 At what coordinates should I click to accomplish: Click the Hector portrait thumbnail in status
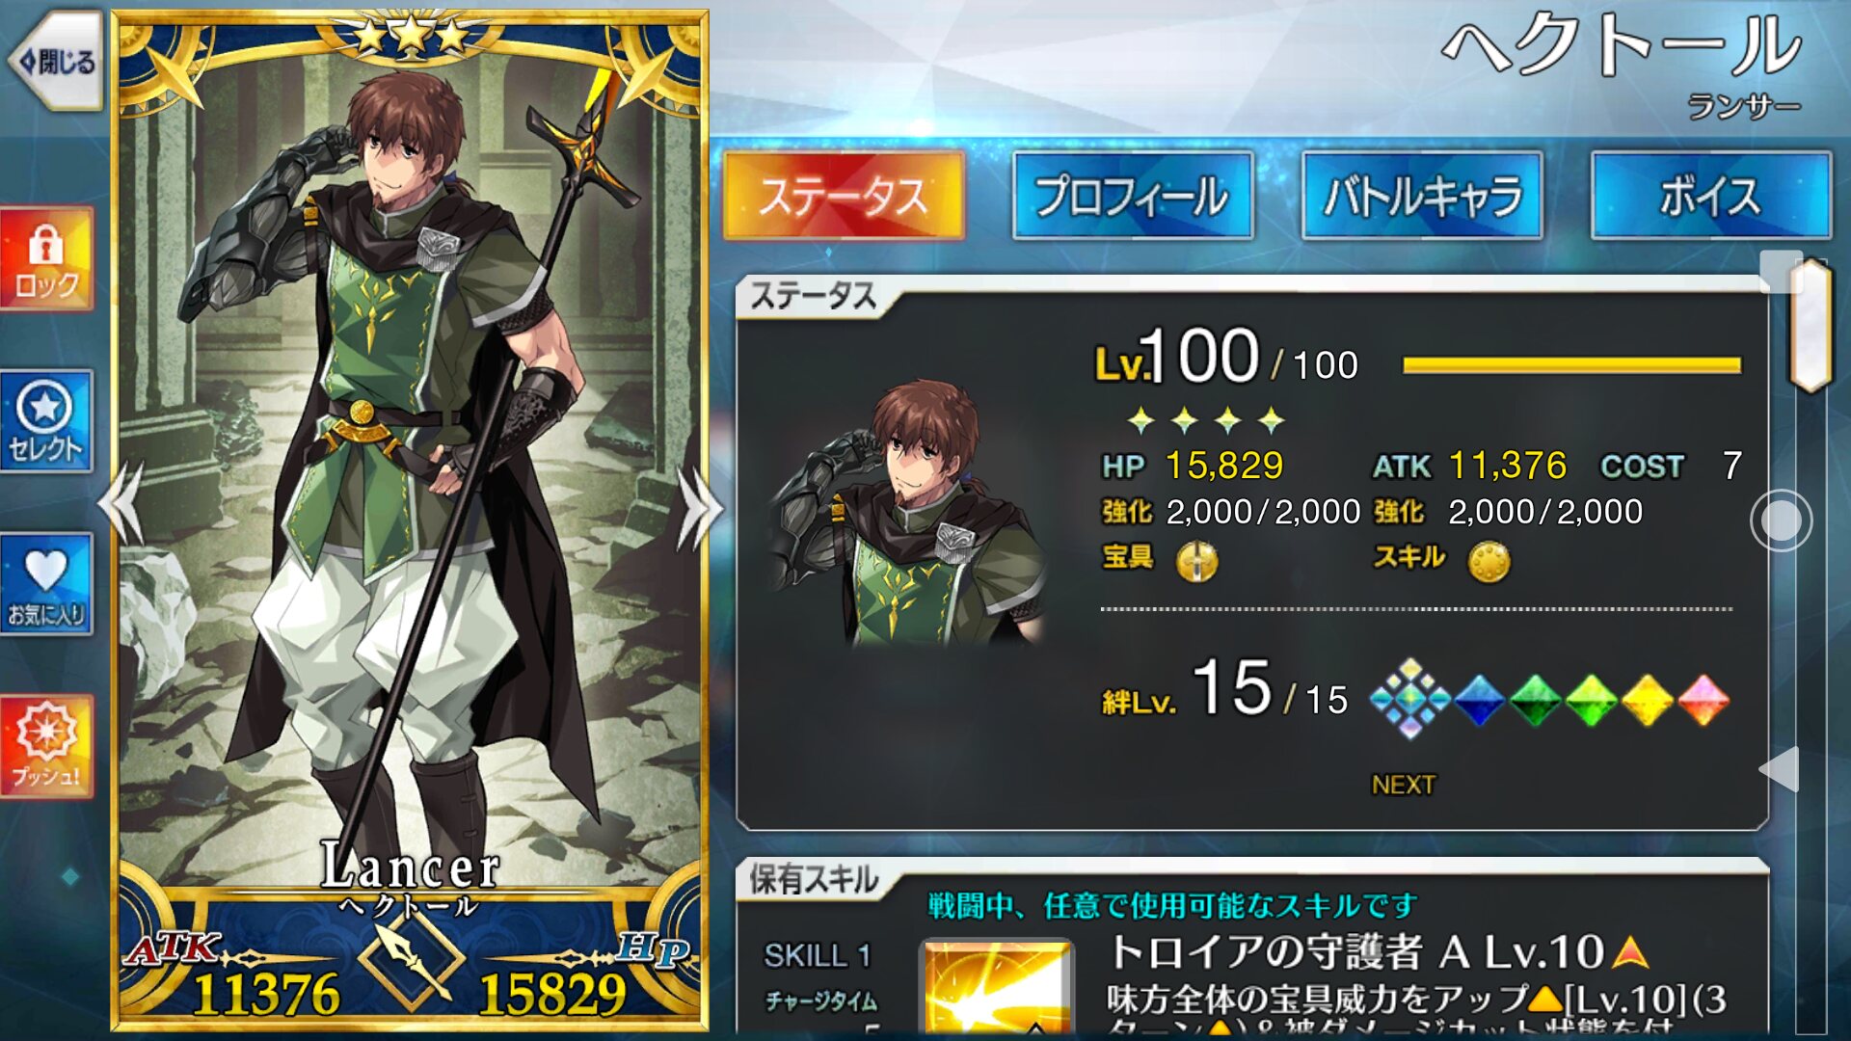click(x=908, y=512)
